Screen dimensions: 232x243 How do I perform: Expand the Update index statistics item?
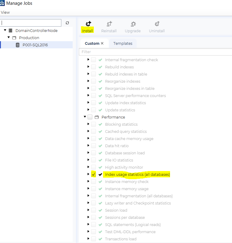88,102
